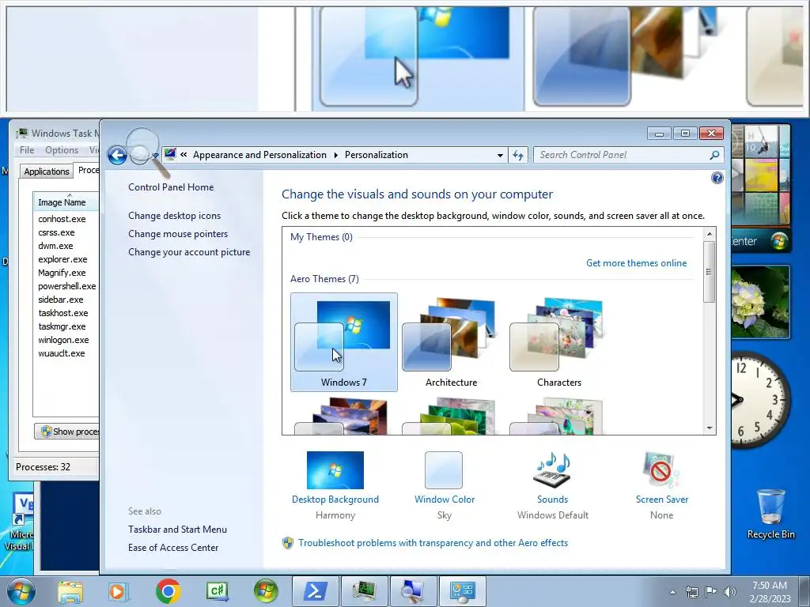Image resolution: width=810 pixels, height=607 pixels.
Task: Click the volume speaker tray icon
Action: [x=729, y=592]
